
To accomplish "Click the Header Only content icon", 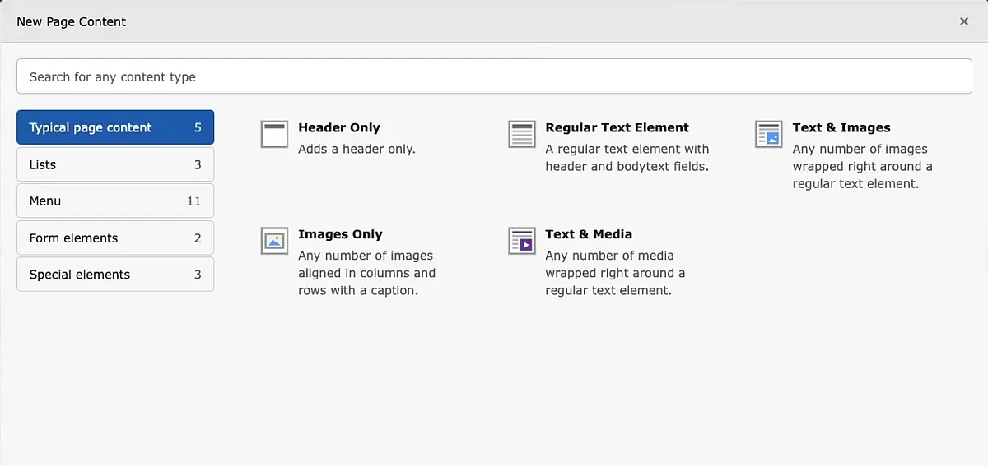I will (x=274, y=134).
